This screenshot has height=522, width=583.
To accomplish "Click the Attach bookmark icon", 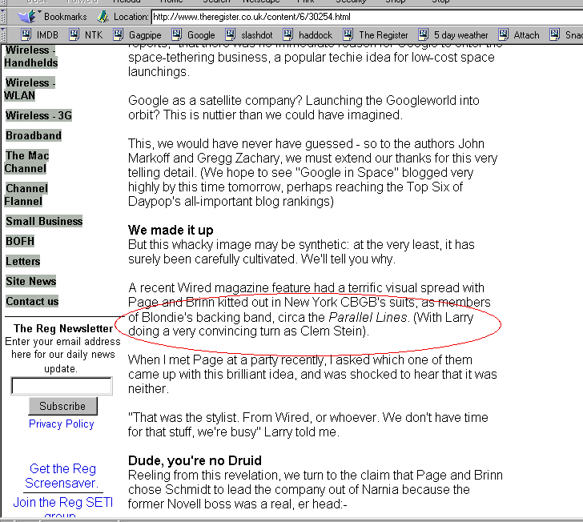I will 503,34.
